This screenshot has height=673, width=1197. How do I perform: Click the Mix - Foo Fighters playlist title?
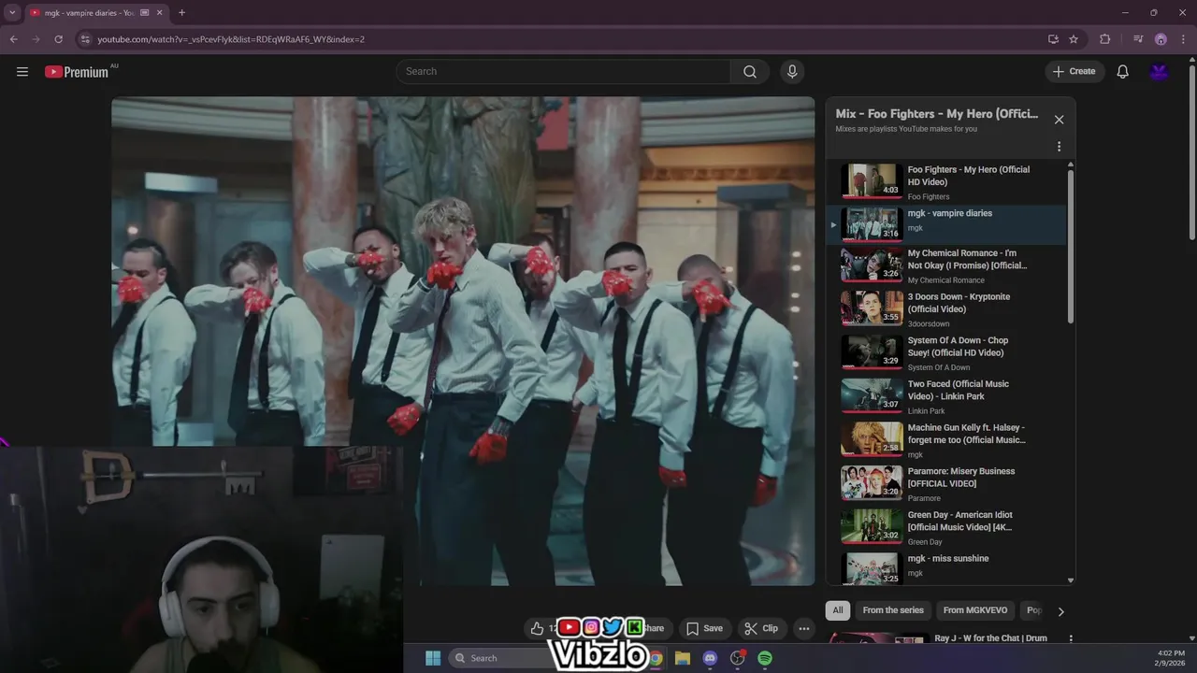[x=936, y=114]
